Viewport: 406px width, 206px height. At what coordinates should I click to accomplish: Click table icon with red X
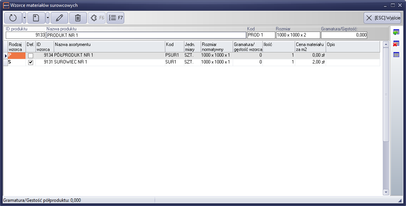(396, 43)
